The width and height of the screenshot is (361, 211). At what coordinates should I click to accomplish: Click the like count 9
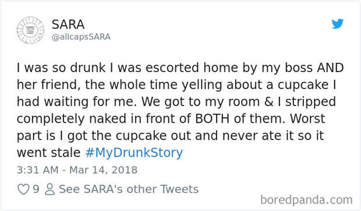[36, 189]
